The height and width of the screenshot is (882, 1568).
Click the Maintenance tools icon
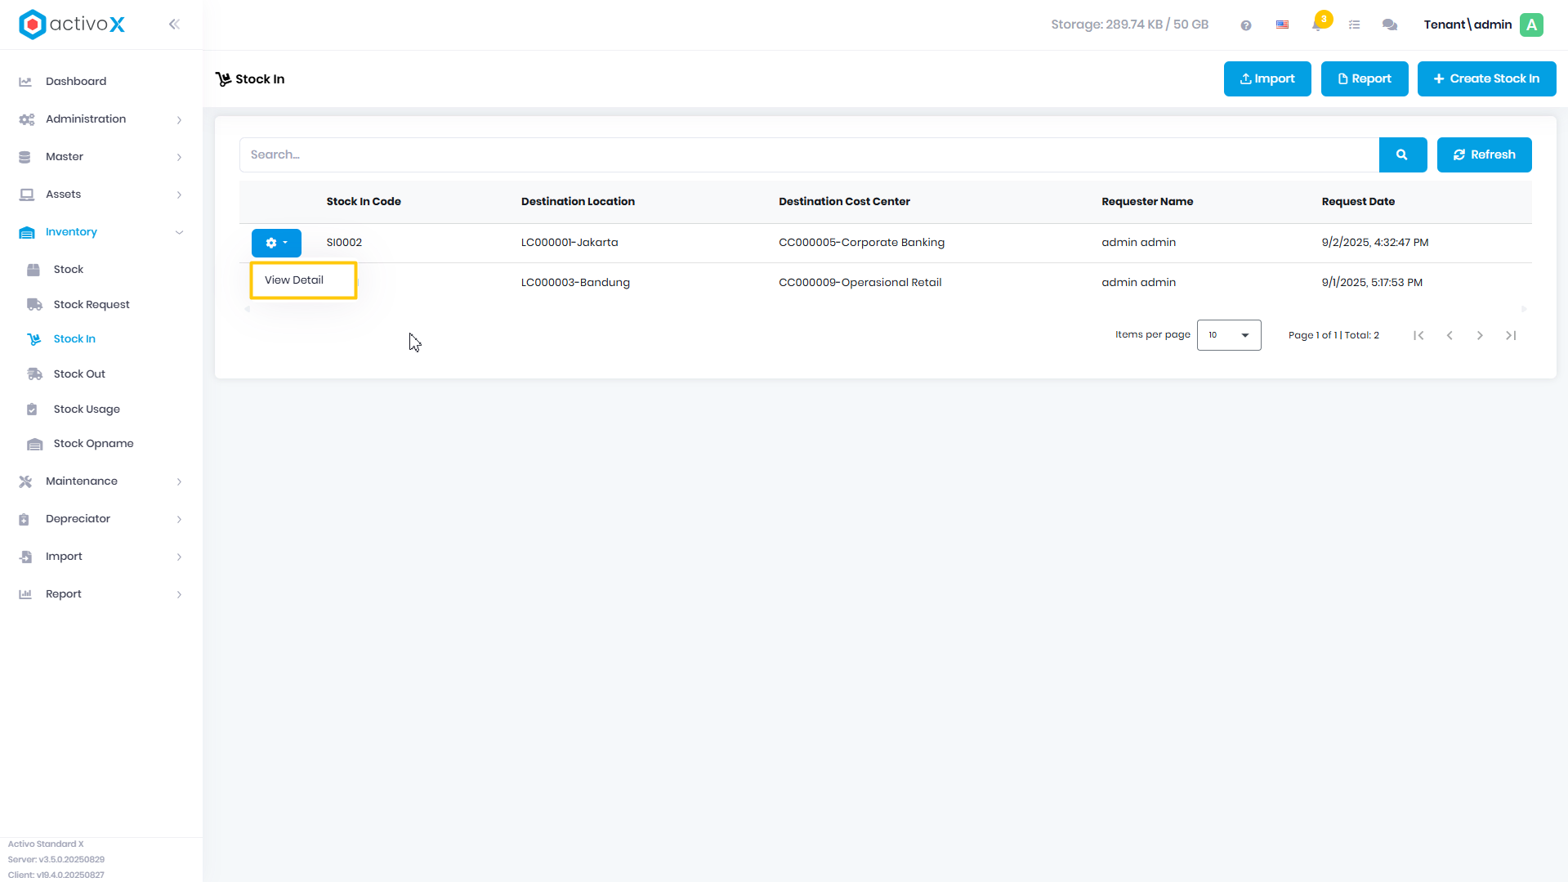point(25,481)
